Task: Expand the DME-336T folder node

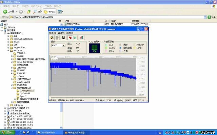Action: point(12,67)
